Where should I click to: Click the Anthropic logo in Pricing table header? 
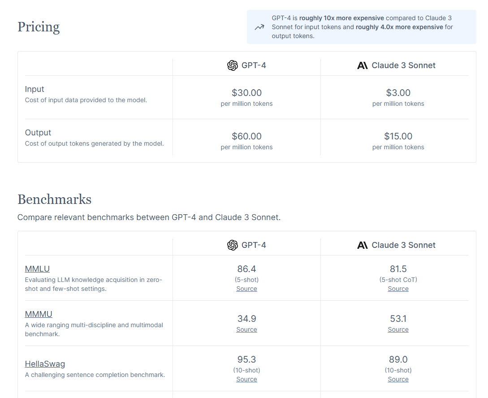click(x=362, y=65)
